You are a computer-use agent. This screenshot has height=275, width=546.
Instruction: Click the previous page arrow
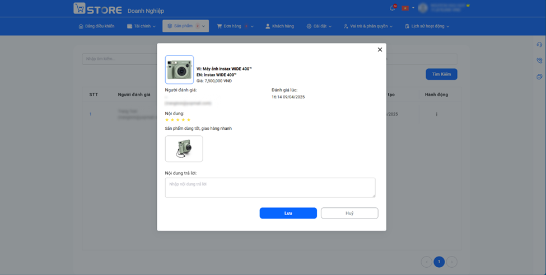pos(426,262)
